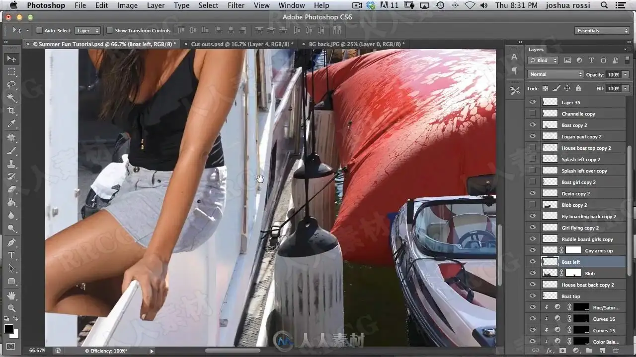Open the Opacity slider dropdown arrow
The width and height of the screenshot is (636, 357).
pos(625,74)
